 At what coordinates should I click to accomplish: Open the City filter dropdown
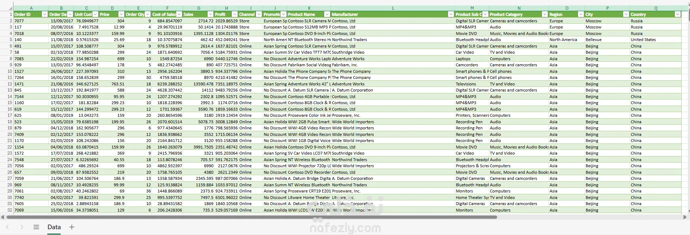point(626,14)
